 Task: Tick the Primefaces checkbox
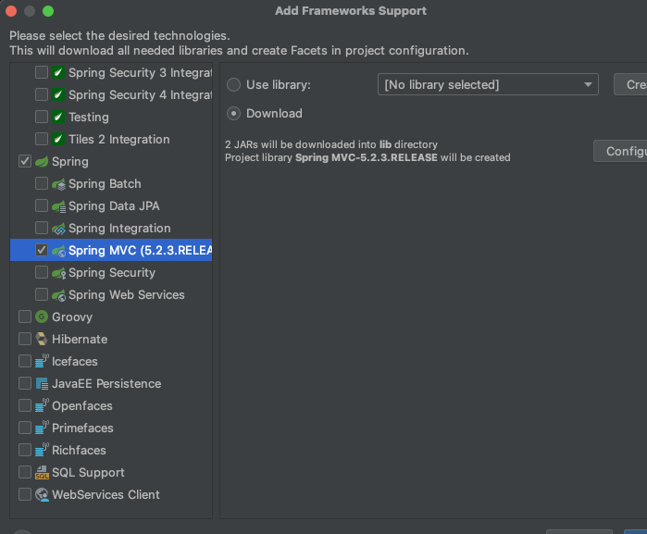(x=25, y=428)
